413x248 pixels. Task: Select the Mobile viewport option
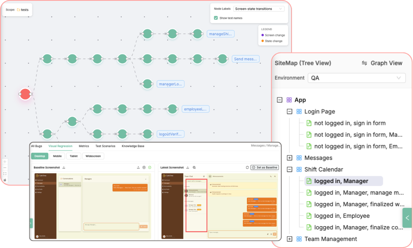coord(57,156)
